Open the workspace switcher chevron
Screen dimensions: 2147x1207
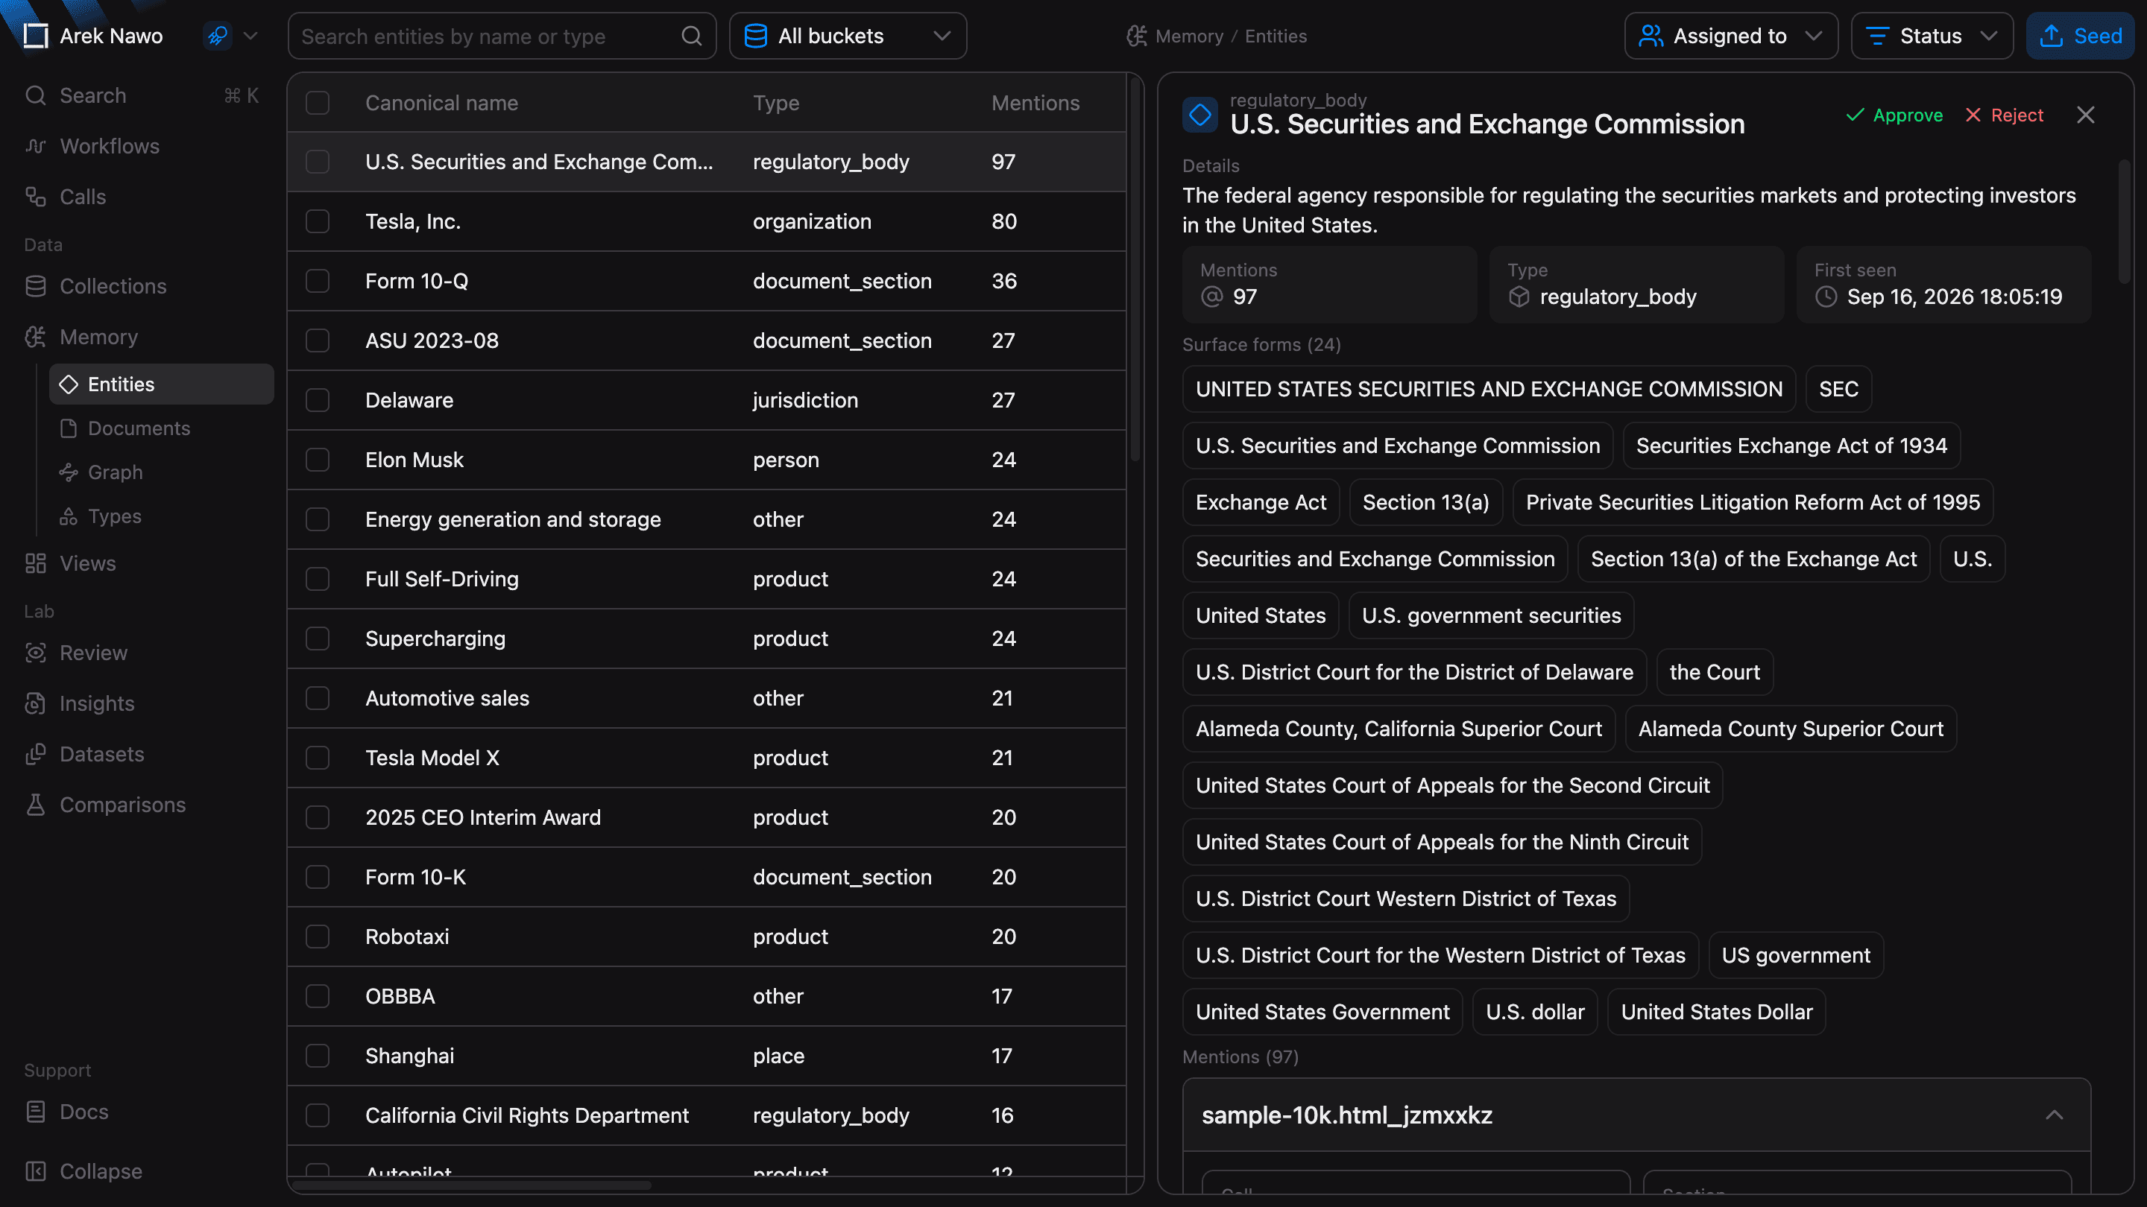coord(250,36)
